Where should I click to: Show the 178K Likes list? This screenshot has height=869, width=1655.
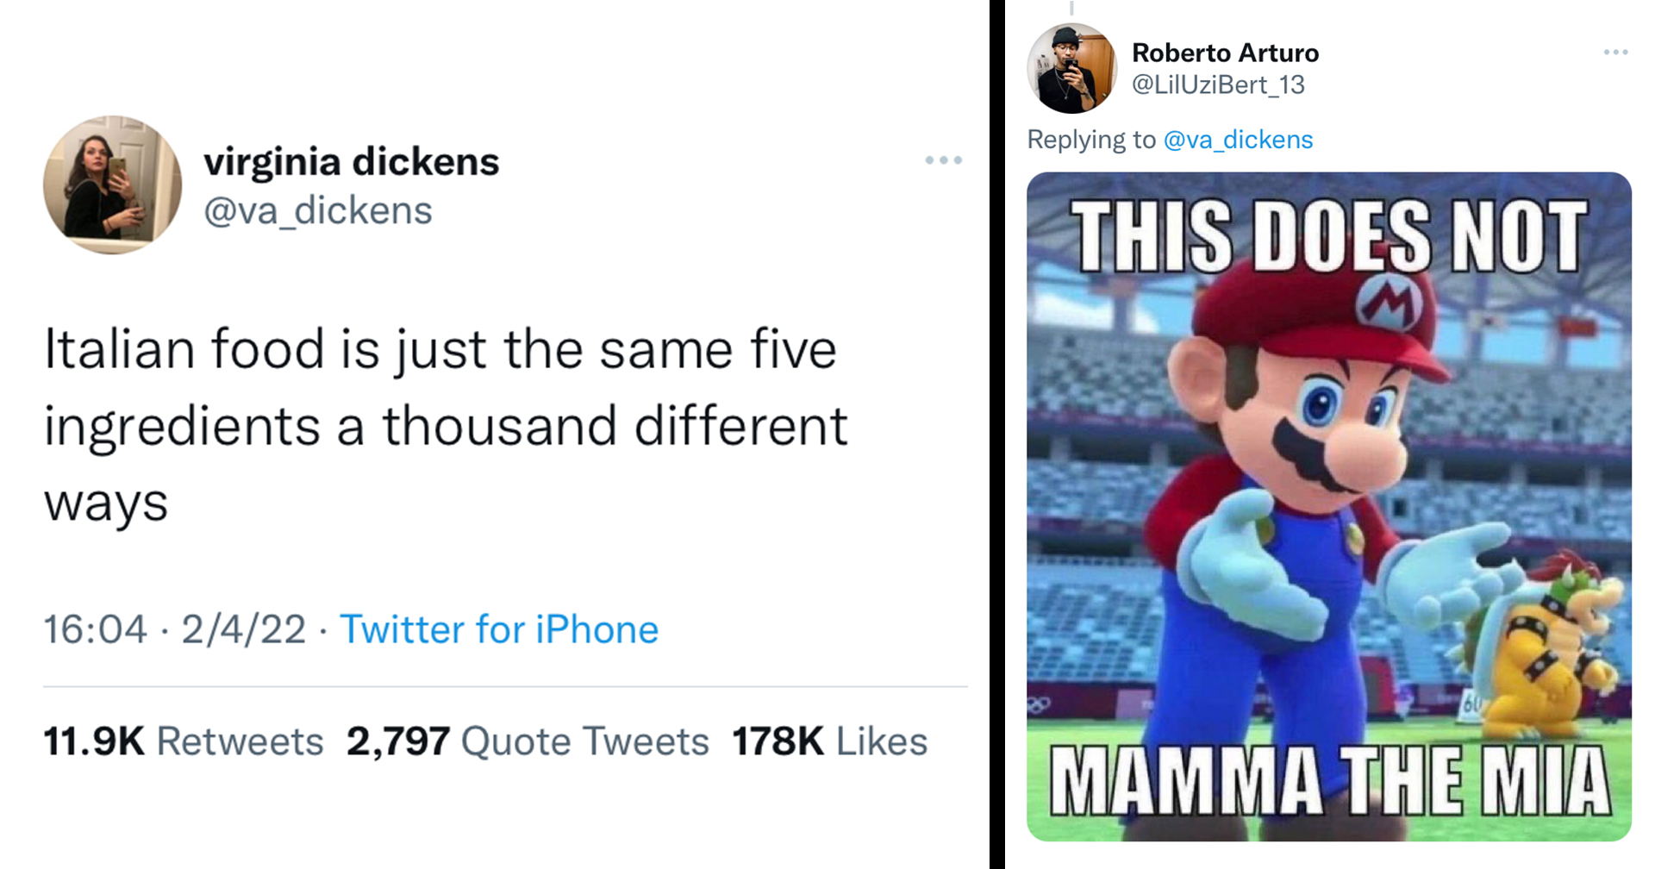pyautogui.click(x=829, y=741)
